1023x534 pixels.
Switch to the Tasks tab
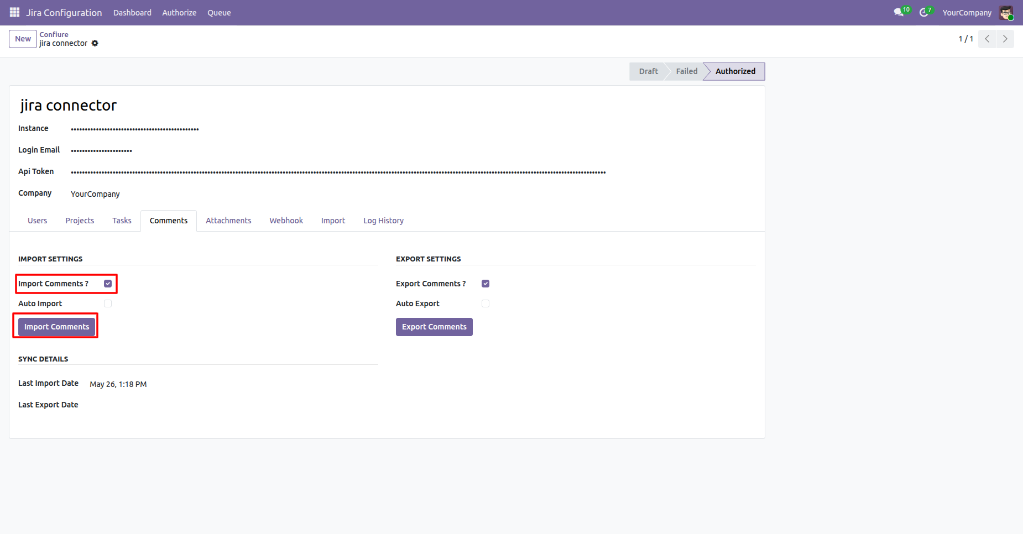coord(122,221)
